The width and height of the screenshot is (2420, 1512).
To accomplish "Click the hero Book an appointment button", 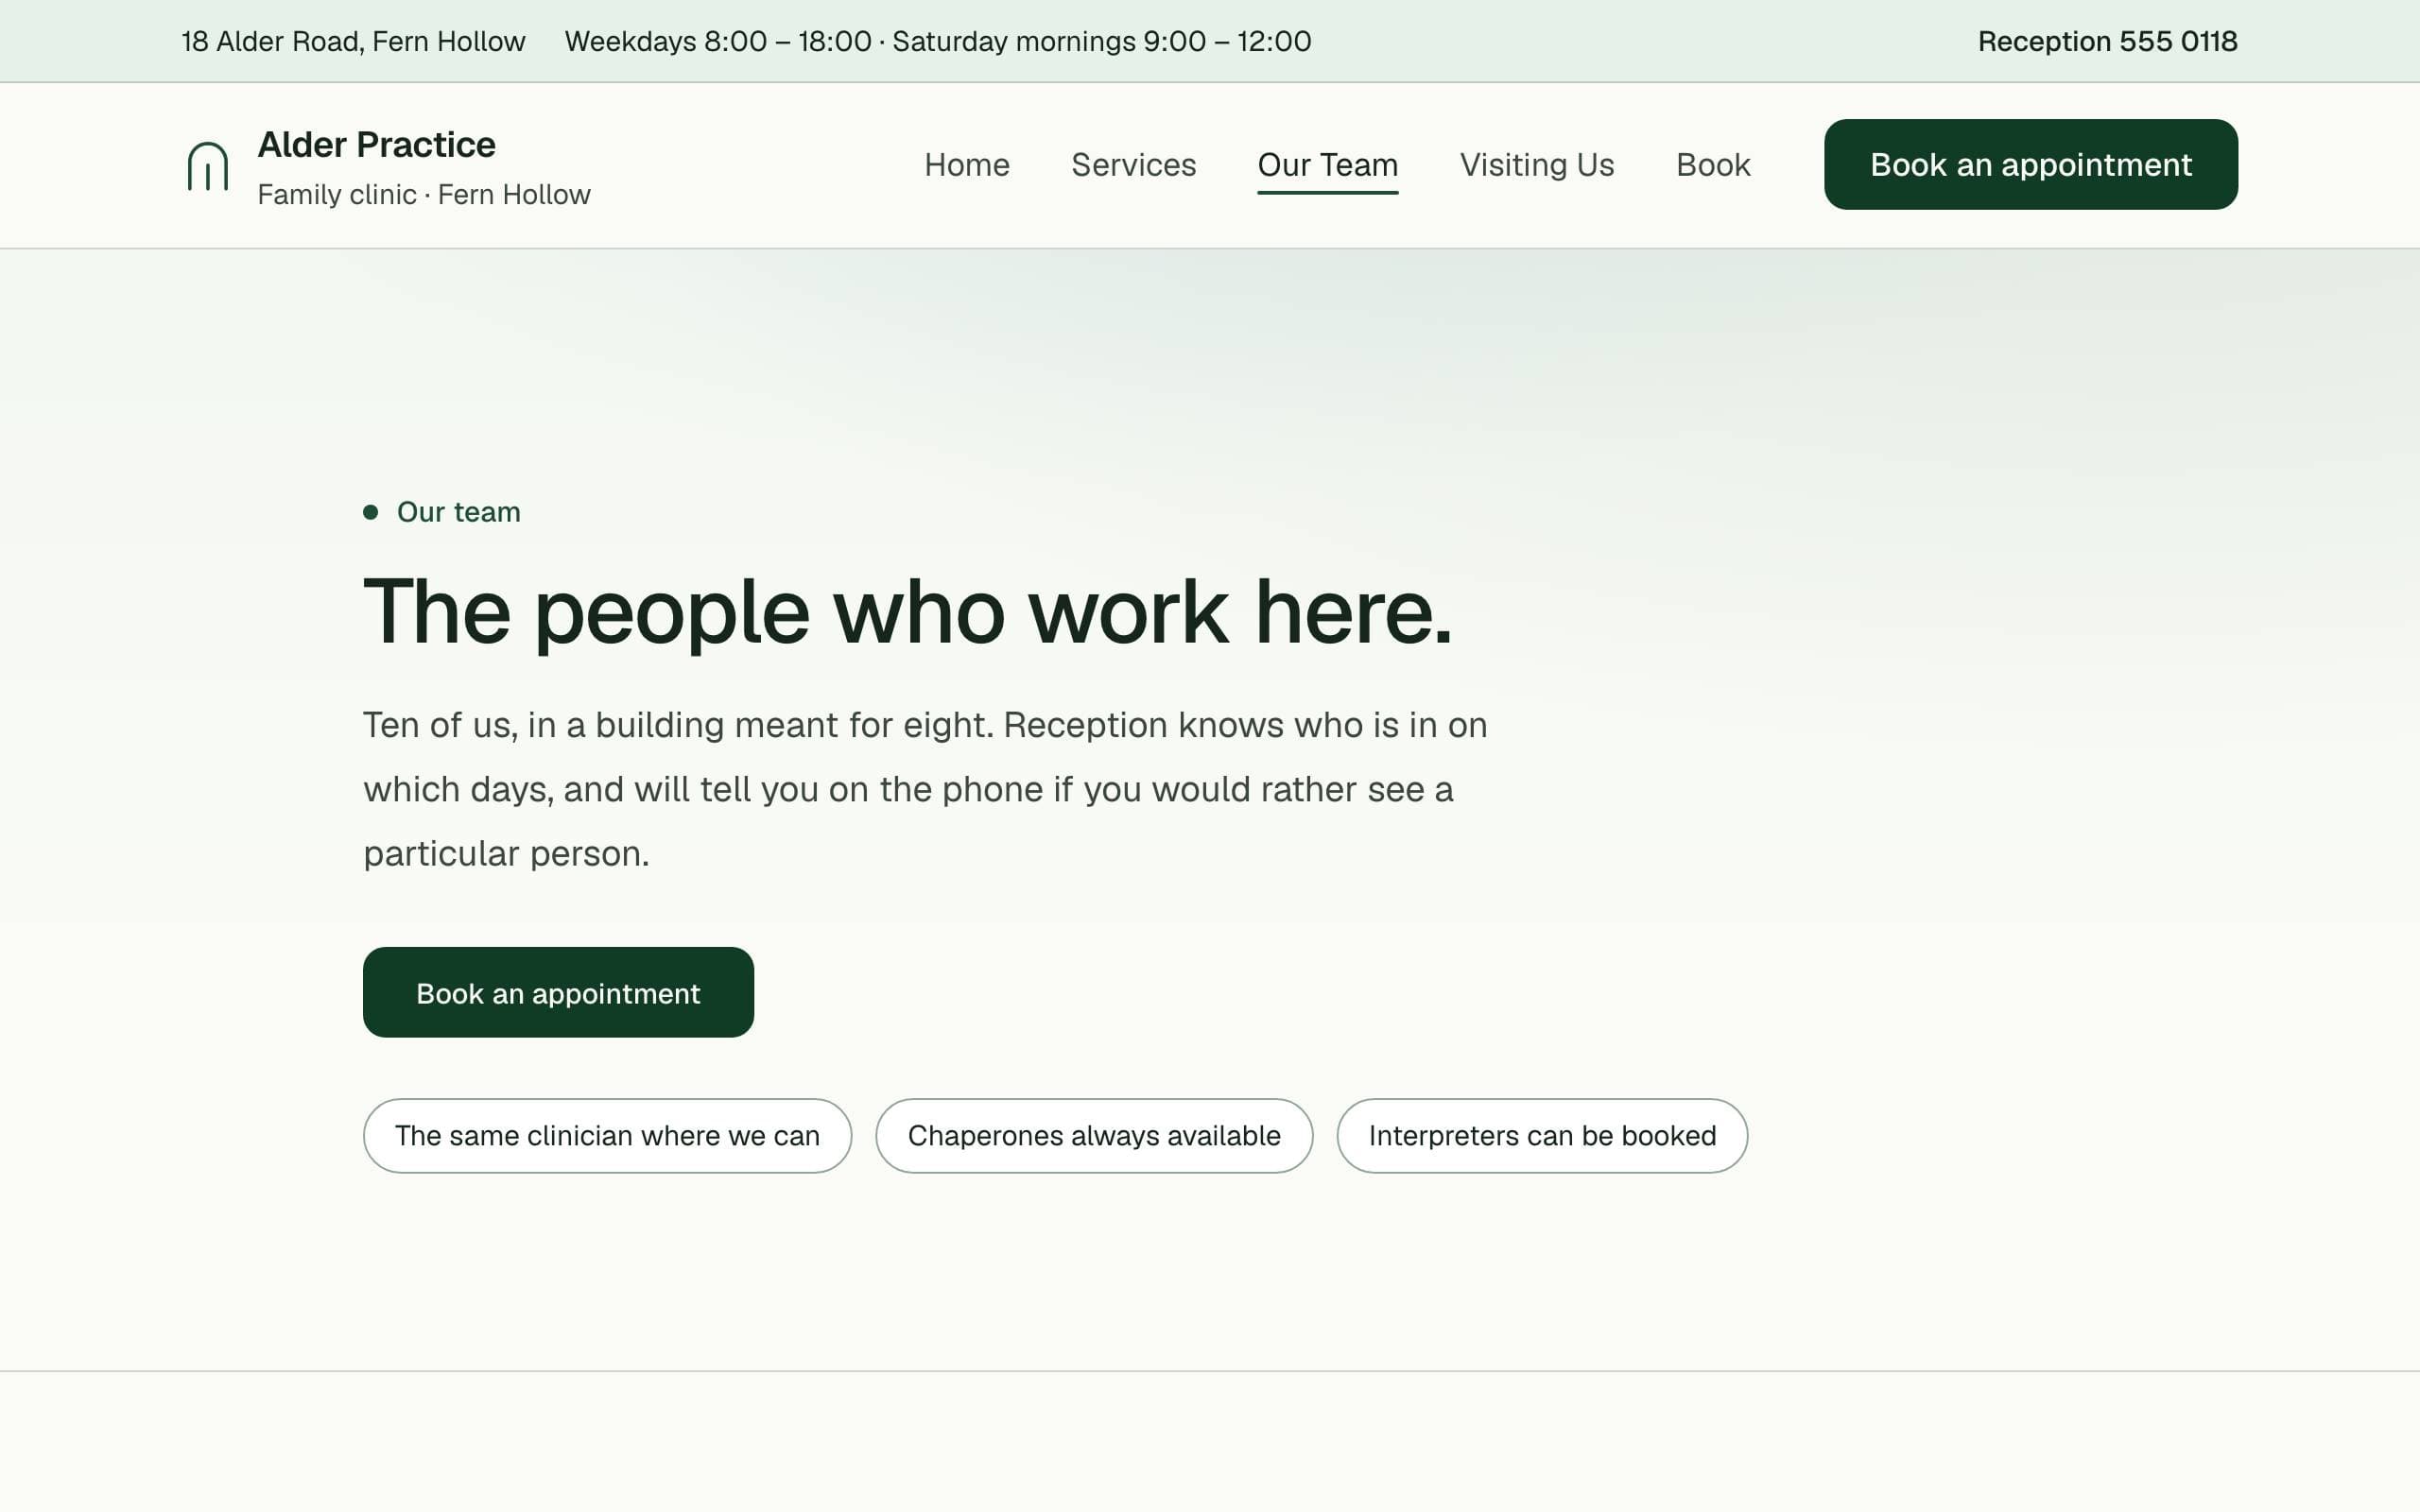I will [x=558, y=992].
